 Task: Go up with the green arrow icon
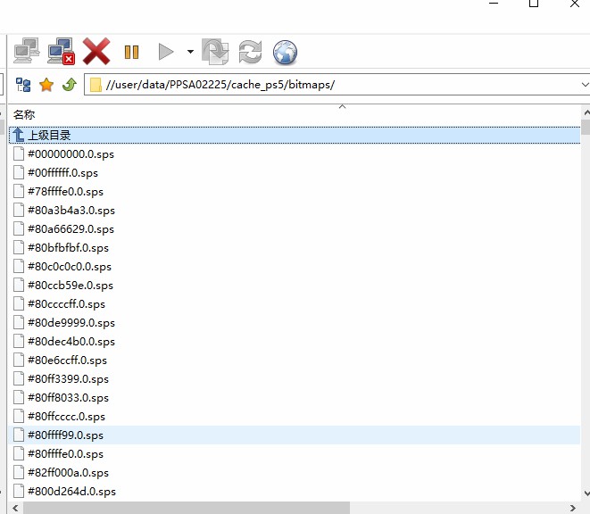pyautogui.click(x=69, y=85)
